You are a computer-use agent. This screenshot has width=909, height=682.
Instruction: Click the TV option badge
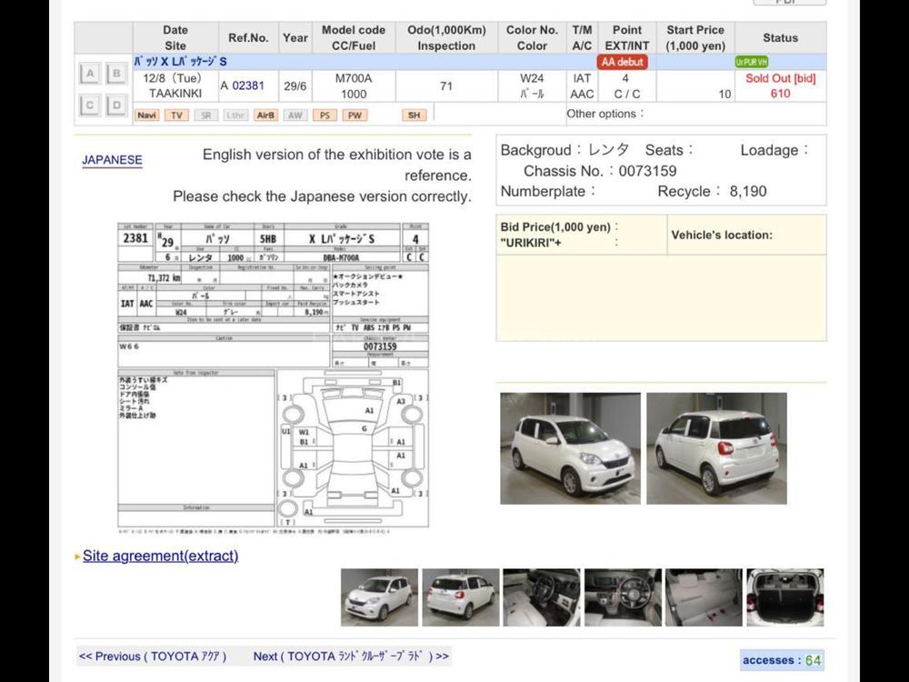[x=177, y=115]
